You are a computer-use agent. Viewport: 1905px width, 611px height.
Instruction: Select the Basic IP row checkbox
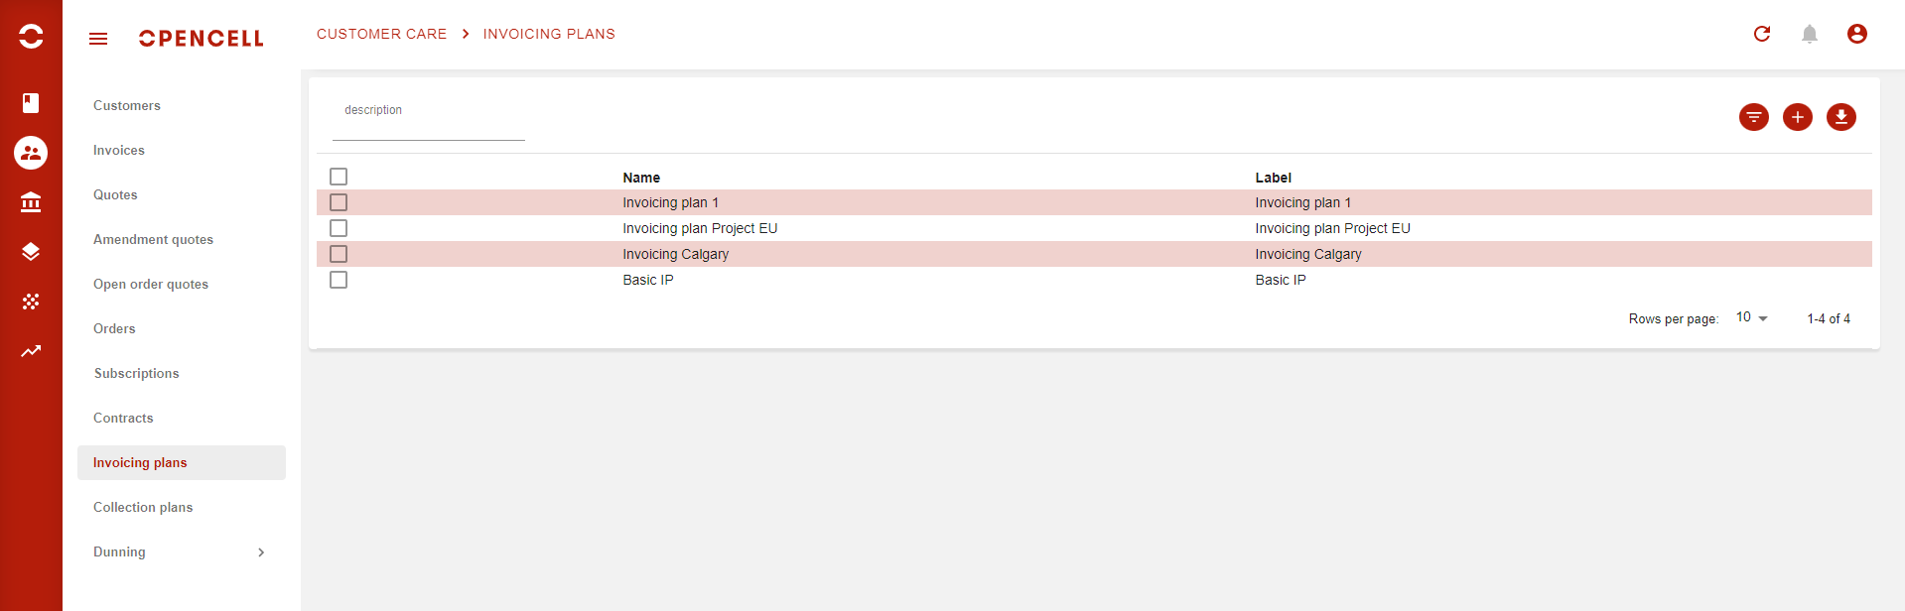[339, 280]
